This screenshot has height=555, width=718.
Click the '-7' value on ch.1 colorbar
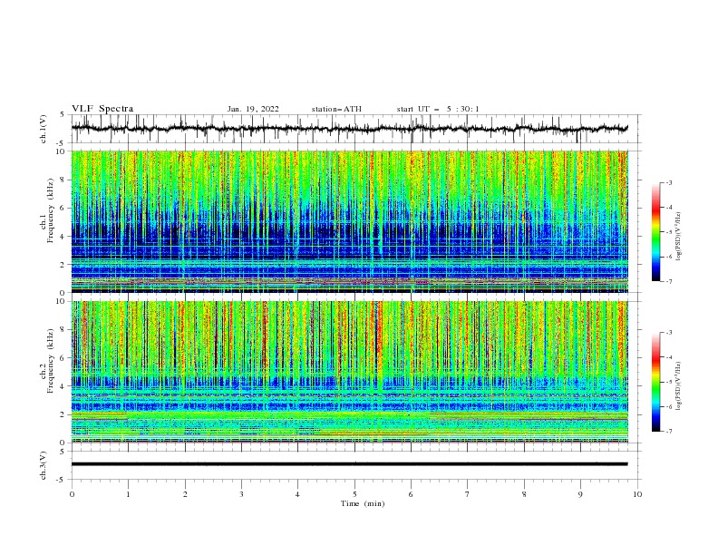(669, 281)
